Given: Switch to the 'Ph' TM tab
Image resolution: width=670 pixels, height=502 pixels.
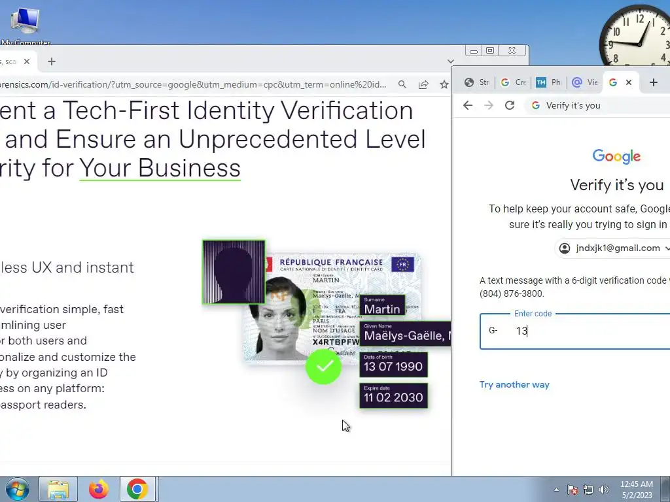Looking at the screenshot, I should [549, 82].
